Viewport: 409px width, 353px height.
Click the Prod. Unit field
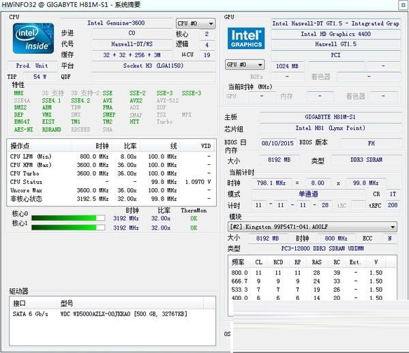32,65
